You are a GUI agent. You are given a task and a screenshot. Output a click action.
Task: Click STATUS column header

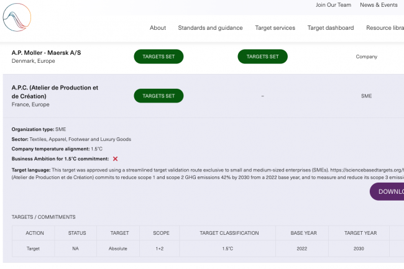click(x=77, y=233)
